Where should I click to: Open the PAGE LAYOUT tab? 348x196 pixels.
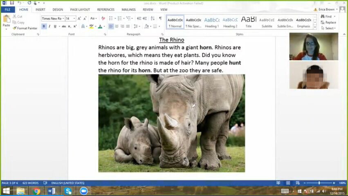click(x=80, y=9)
